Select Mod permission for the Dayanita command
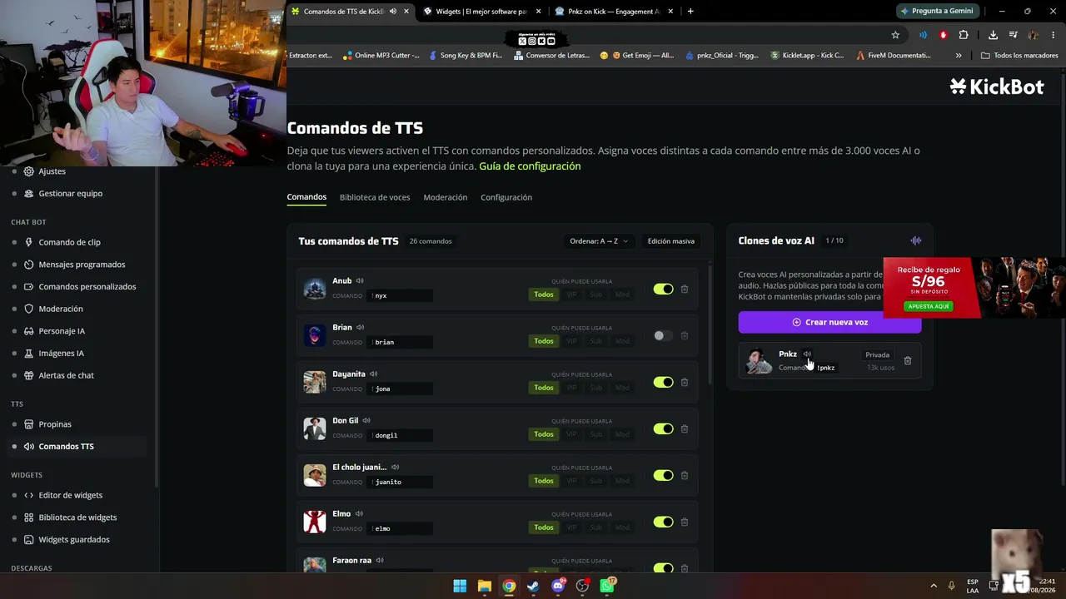This screenshot has height=599, width=1066. click(x=622, y=388)
